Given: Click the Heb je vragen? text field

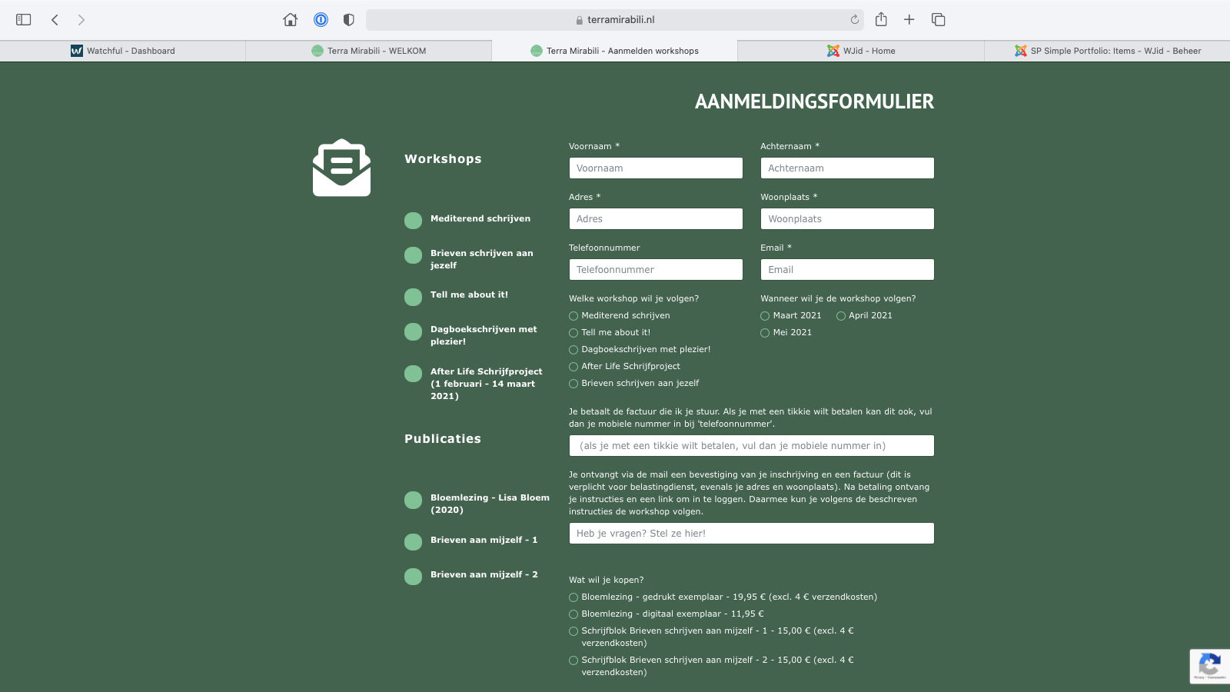Looking at the screenshot, I should click(752, 534).
